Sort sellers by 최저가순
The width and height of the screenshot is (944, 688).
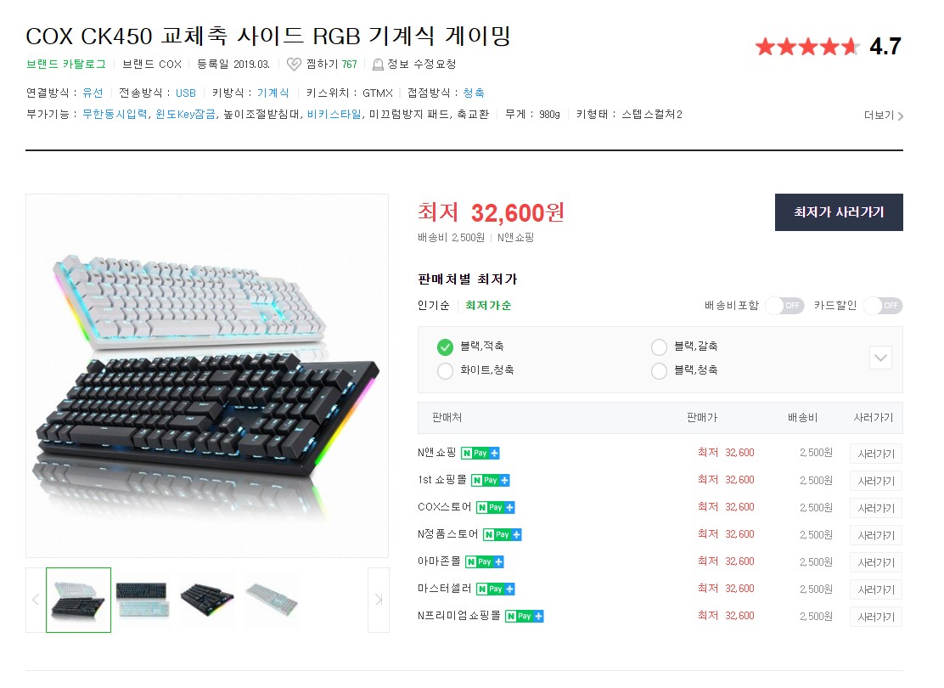(488, 306)
